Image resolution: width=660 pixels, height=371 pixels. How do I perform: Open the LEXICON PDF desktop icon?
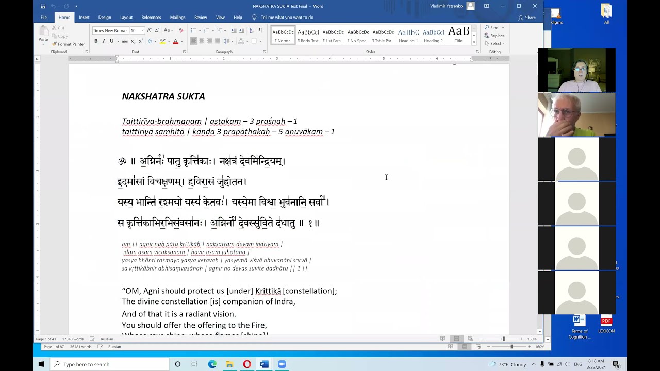[x=606, y=324]
